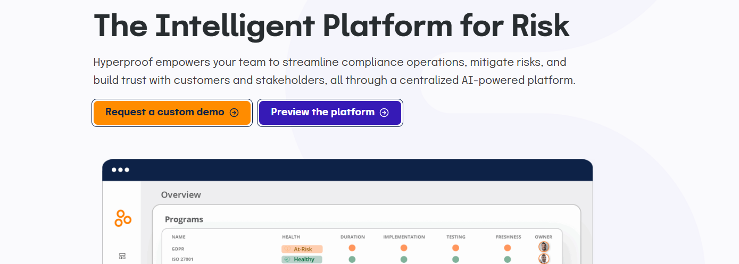739x264 pixels.
Task: Click the Programs section title
Action: (x=184, y=219)
